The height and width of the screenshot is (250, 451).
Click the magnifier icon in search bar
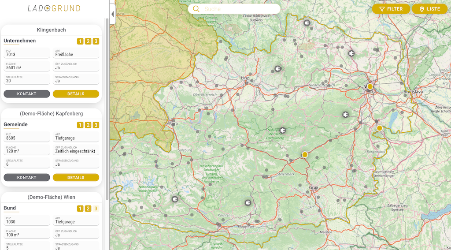coord(196,9)
